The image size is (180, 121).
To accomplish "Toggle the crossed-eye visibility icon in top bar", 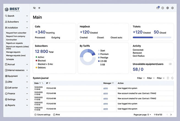I will coord(34,8).
